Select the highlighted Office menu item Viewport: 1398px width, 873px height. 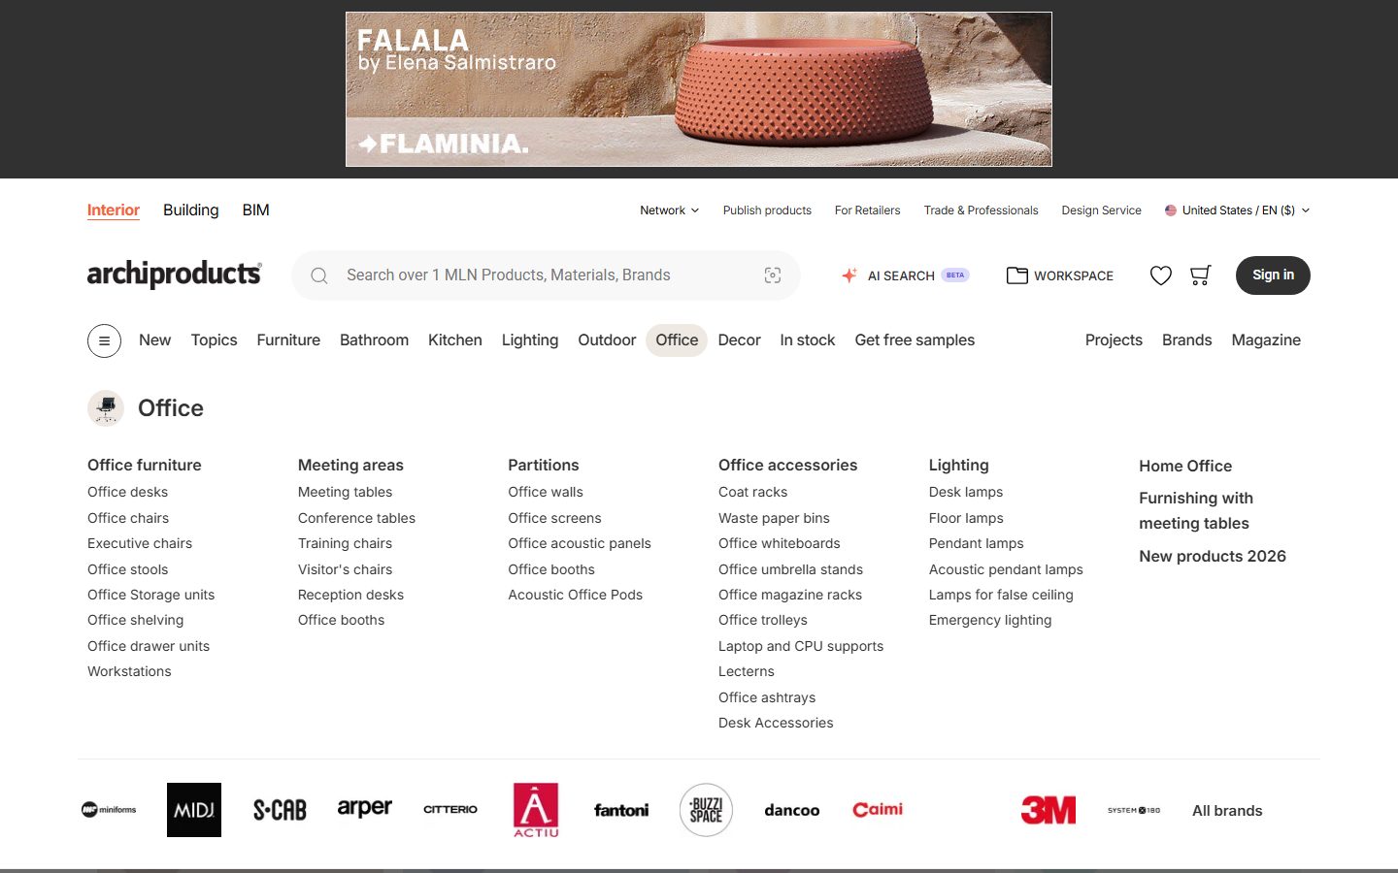click(x=677, y=340)
